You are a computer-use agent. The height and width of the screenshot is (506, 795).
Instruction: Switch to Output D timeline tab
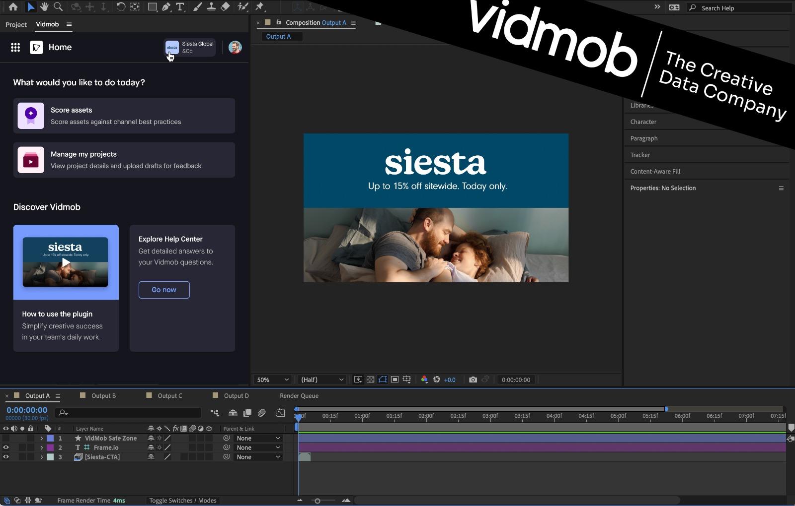[236, 395]
